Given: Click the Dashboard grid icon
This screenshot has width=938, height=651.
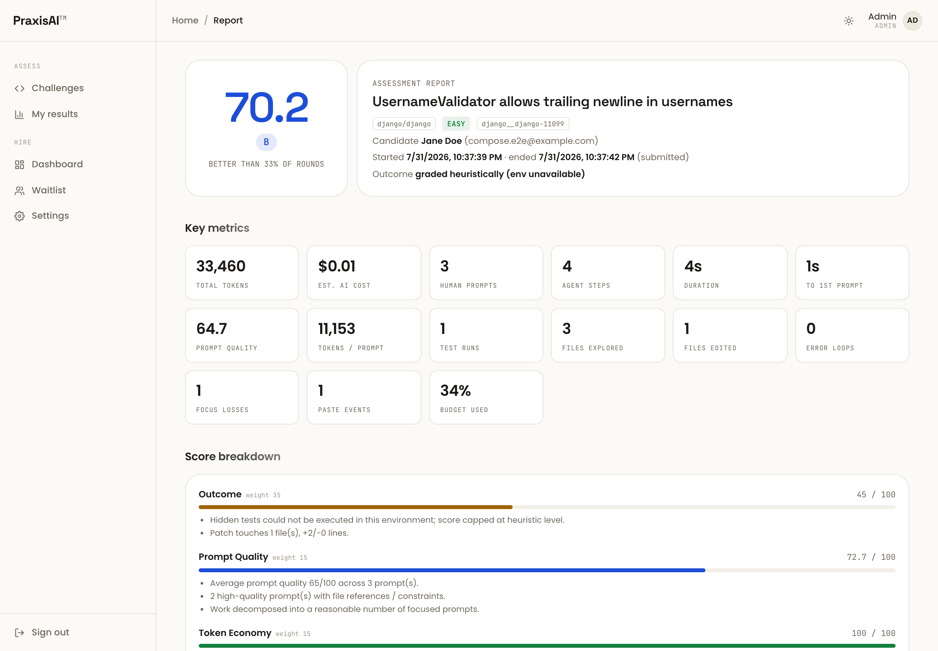Looking at the screenshot, I should [20, 164].
